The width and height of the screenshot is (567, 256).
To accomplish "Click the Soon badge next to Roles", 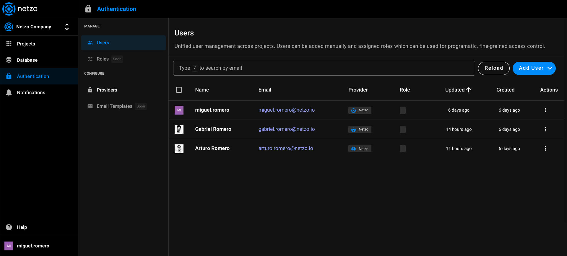I will [x=117, y=59].
